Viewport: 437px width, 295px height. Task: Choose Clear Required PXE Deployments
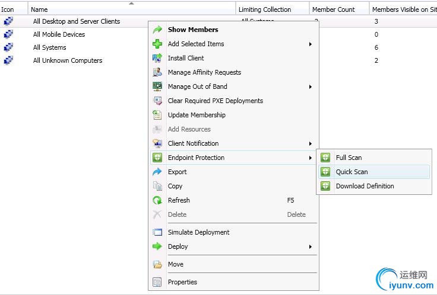point(215,101)
